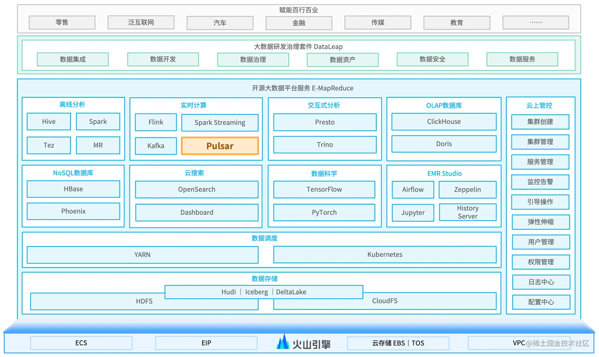Viewport: 599px width, 357px height.
Task: Click the Presto box
Action: tap(325, 122)
